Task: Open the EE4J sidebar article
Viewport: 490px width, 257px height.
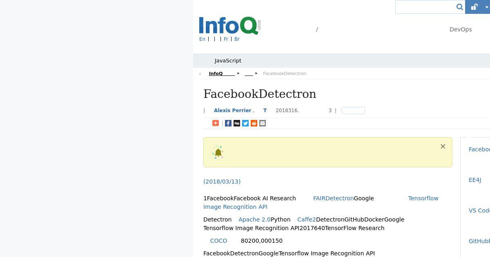Action: coord(475,180)
